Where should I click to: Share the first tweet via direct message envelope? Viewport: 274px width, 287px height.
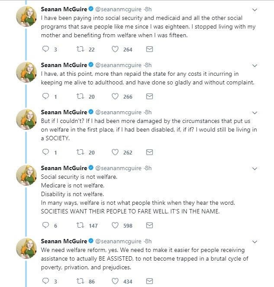(149, 49)
